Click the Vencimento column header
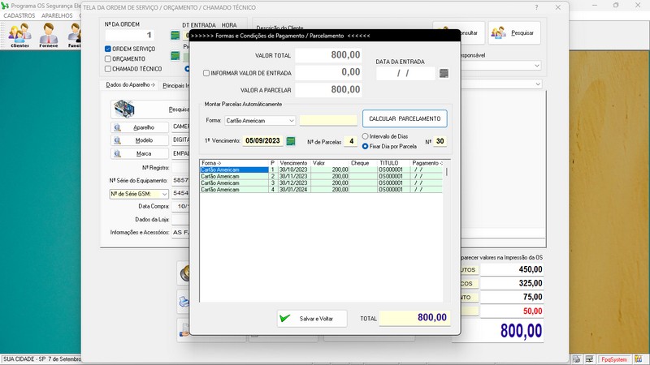This screenshot has height=365, width=650. click(293, 163)
